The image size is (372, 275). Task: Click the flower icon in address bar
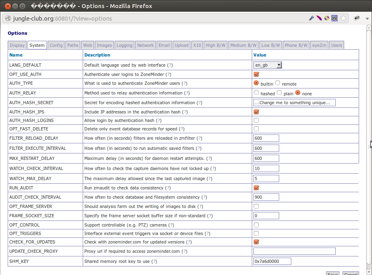327,18
